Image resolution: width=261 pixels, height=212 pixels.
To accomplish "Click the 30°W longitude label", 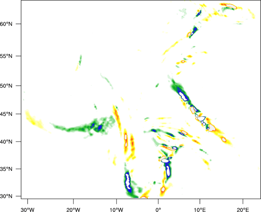I will (x=28, y=210).
